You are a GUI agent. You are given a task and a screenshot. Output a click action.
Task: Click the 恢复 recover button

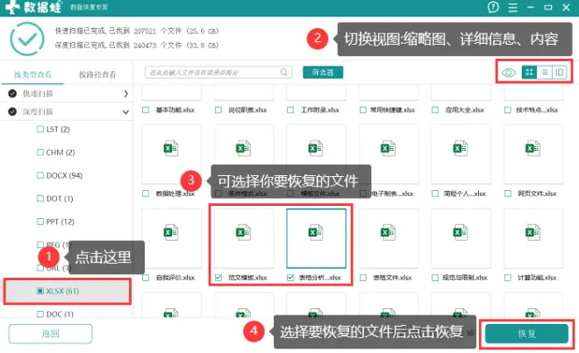coord(526,334)
